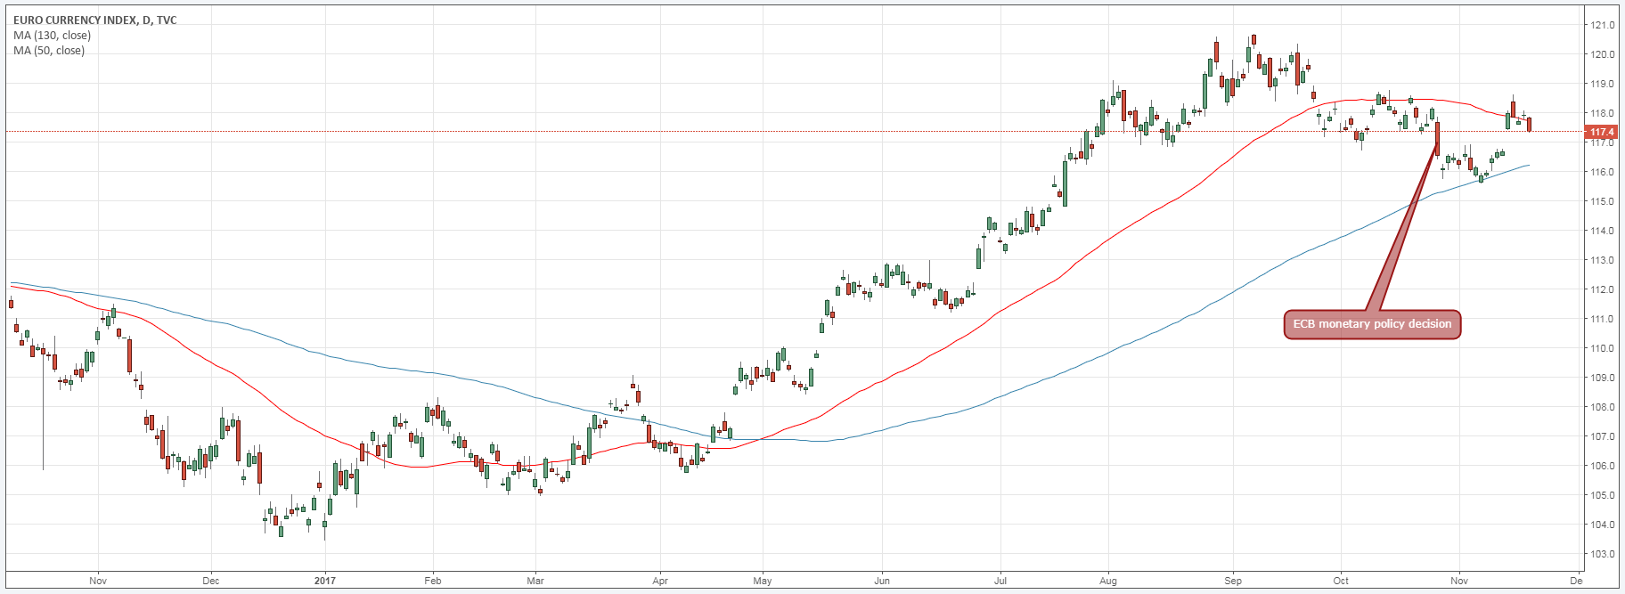The image size is (1625, 594).
Task: Click the Feb label on time axis
Action: 432,581
